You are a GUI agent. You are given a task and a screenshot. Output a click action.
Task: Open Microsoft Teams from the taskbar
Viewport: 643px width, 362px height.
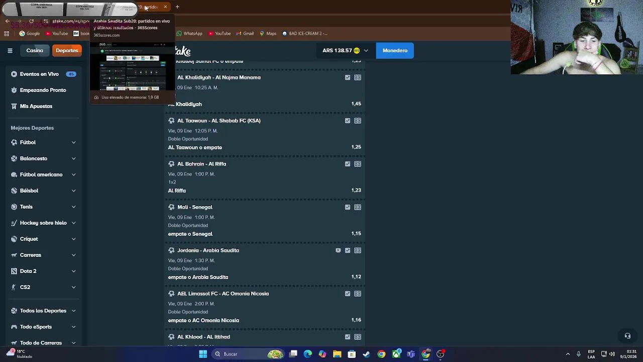tap(411, 354)
